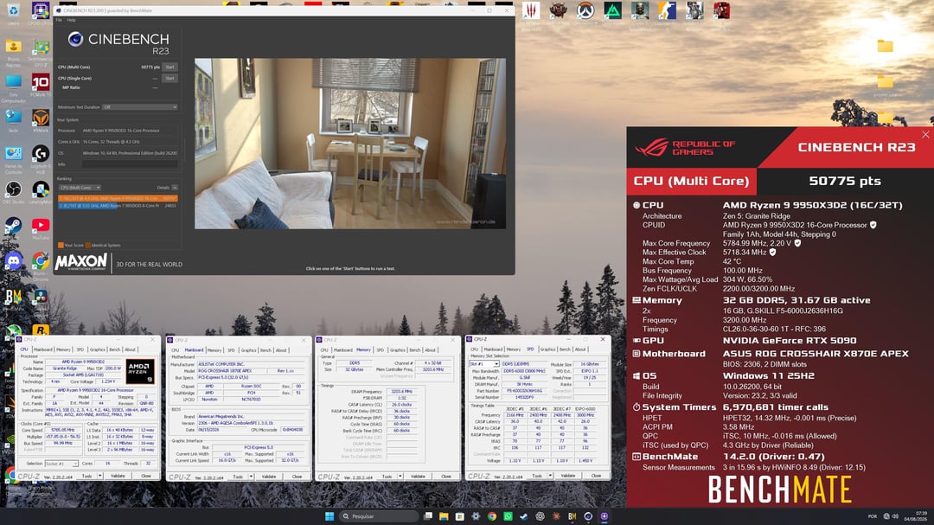Open WhatsApp from the taskbar

point(509,516)
